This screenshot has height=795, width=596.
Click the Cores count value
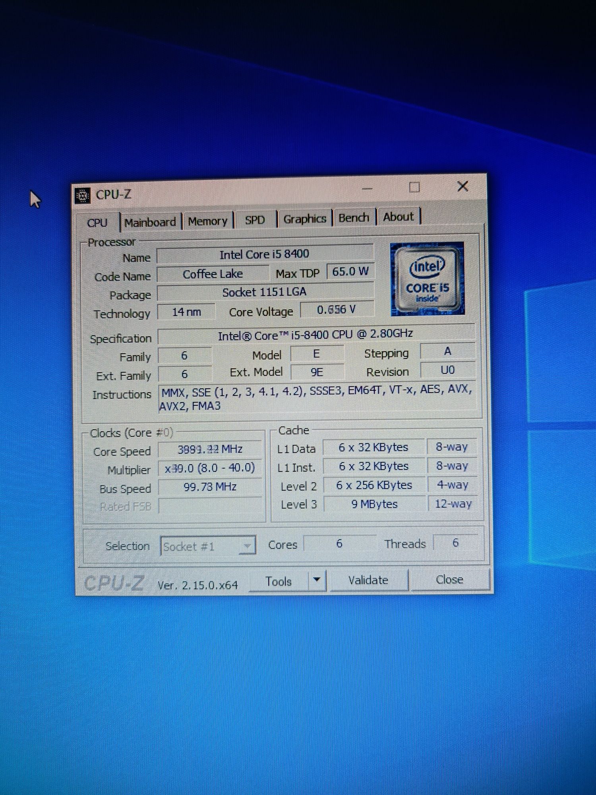(x=339, y=543)
